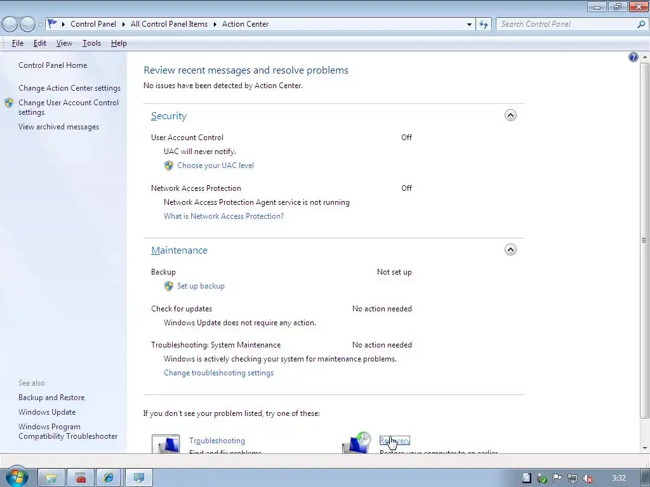The width and height of the screenshot is (650, 487).
Task: Click the scrollbar down arrow
Action: pos(645,448)
